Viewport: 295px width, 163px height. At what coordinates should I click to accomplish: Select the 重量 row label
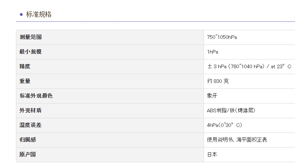click(25, 81)
